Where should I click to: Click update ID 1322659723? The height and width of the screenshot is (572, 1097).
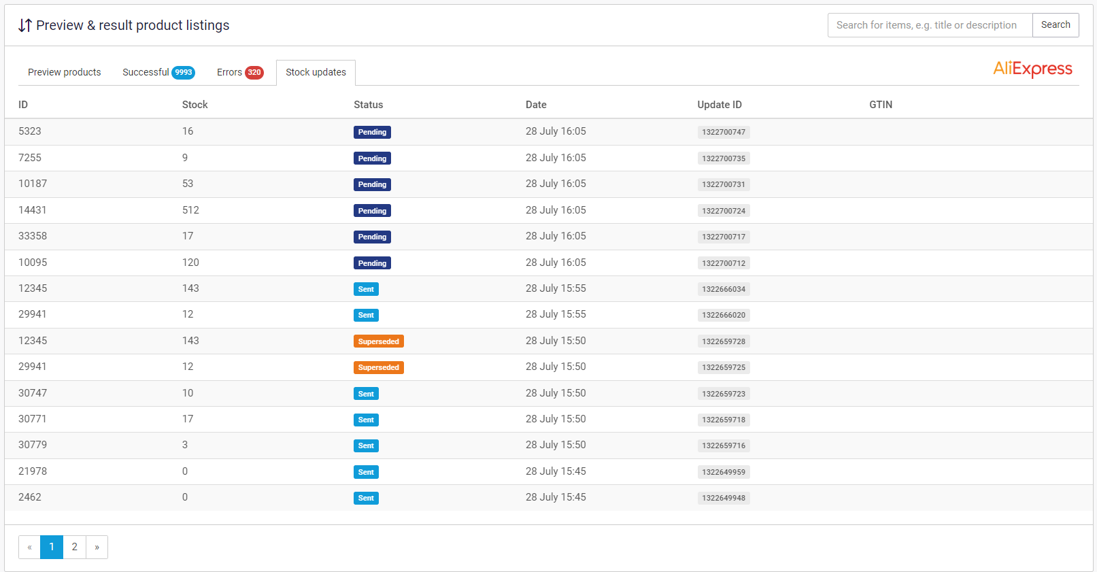click(x=724, y=394)
